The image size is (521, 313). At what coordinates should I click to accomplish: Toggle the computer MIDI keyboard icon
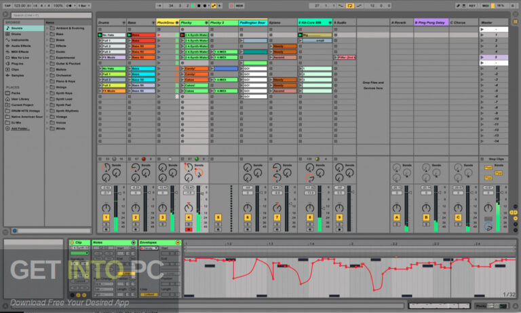[464, 5]
